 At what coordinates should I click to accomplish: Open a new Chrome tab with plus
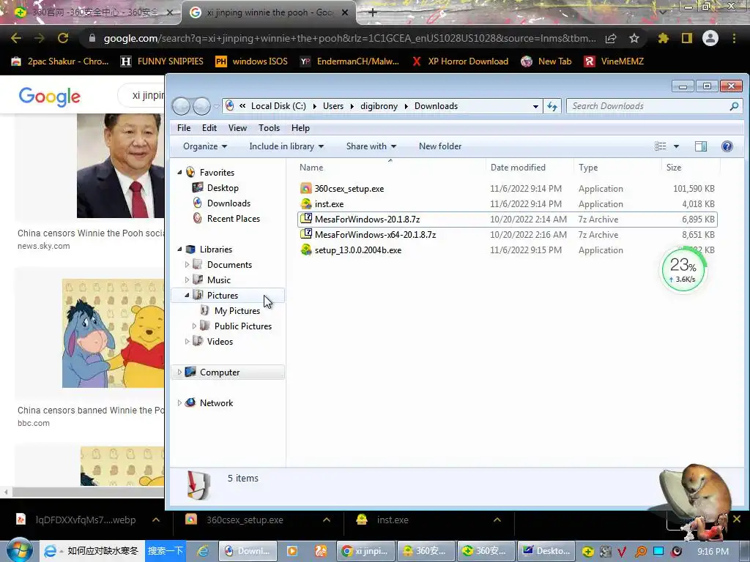click(373, 12)
